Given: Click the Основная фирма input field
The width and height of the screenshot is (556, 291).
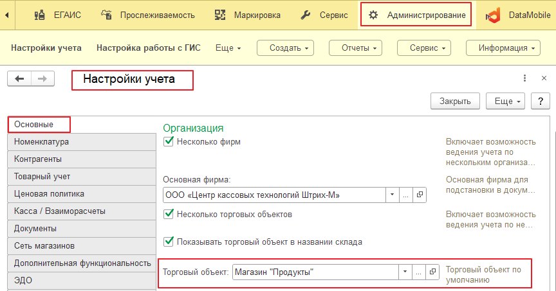Looking at the screenshot, I should pyautogui.click(x=274, y=195).
